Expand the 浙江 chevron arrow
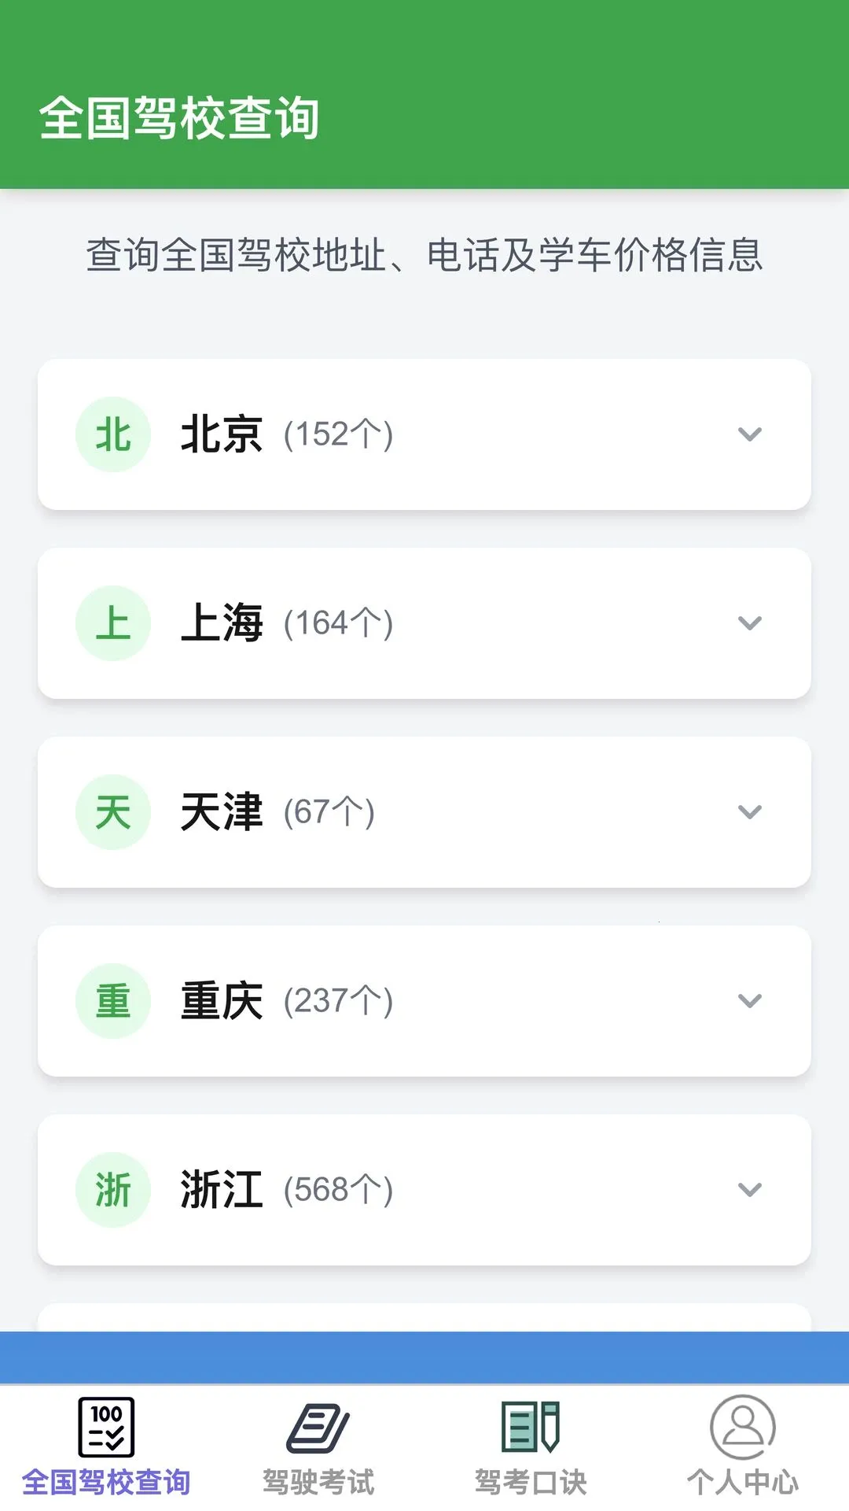The width and height of the screenshot is (849, 1511). 750,1190
